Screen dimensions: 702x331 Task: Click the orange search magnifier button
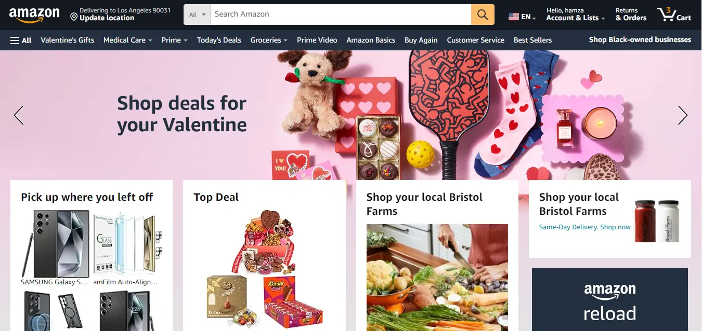[483, 15]
